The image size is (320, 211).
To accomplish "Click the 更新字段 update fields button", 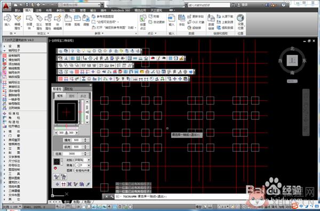I will 196,17.
